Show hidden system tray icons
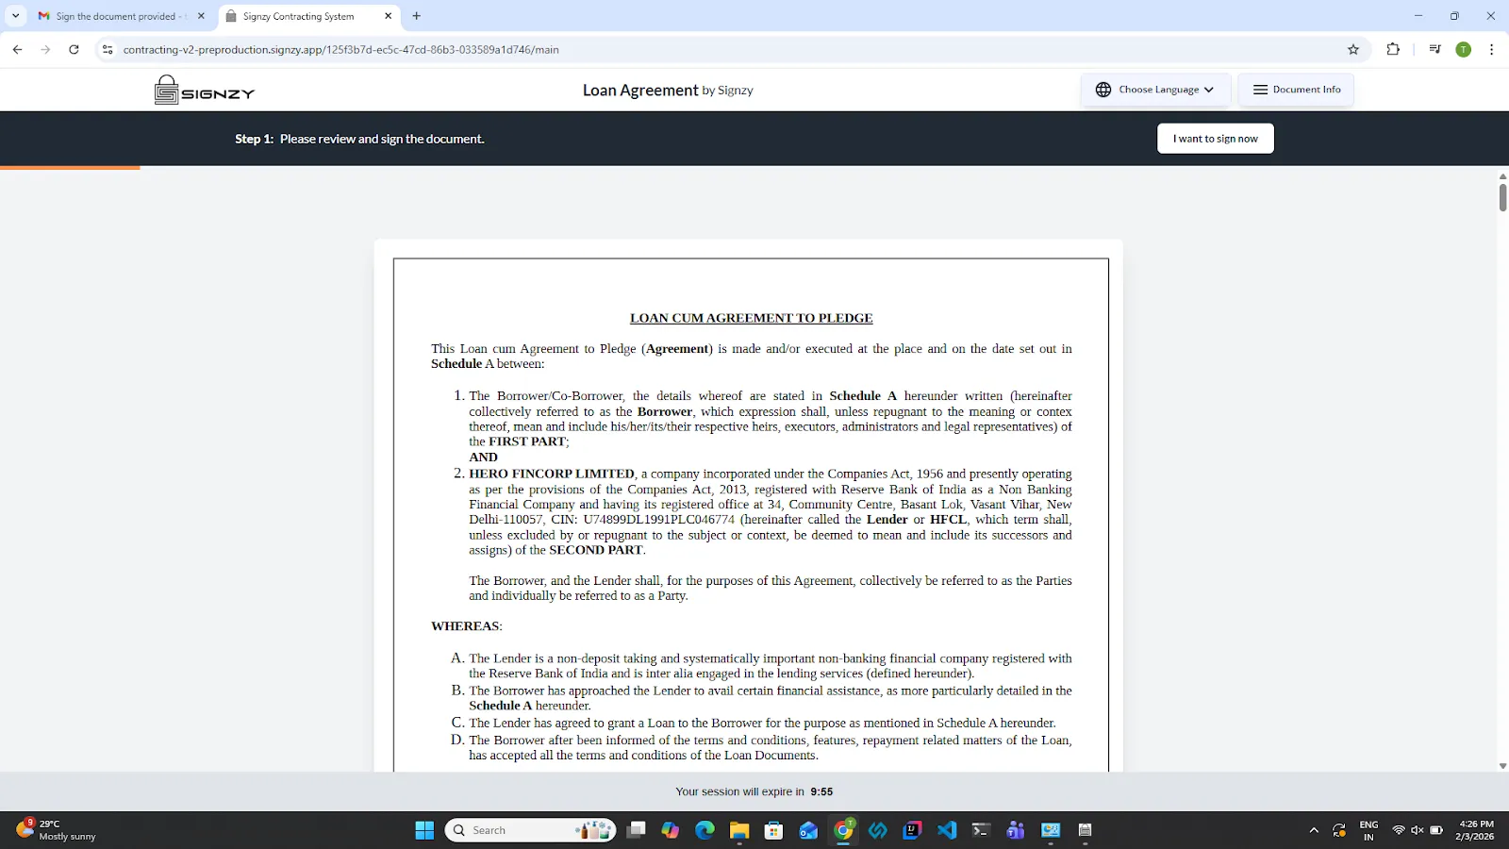The width and height of the screenshot is (1509, 849). tap(1314, 830)
